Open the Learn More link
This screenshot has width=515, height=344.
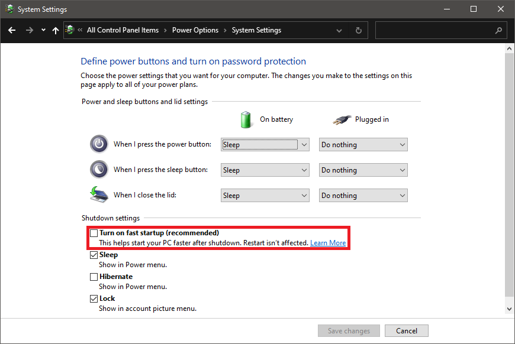[328, 243]
